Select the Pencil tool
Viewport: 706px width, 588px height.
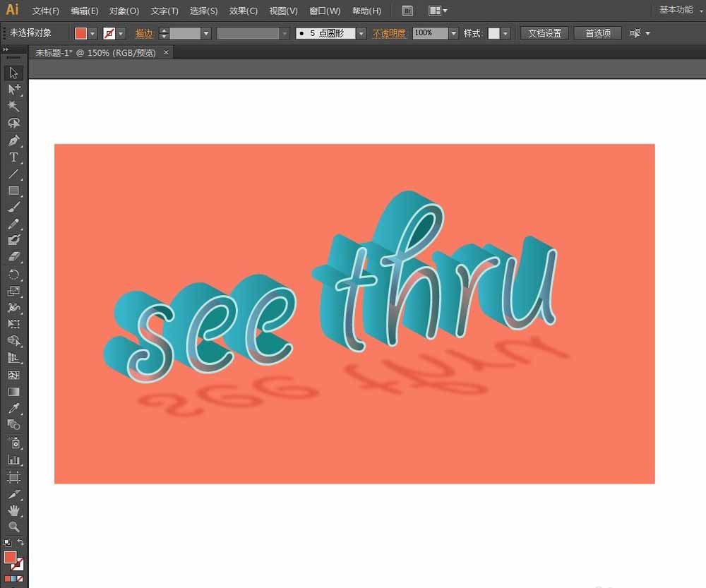[13, 224]
